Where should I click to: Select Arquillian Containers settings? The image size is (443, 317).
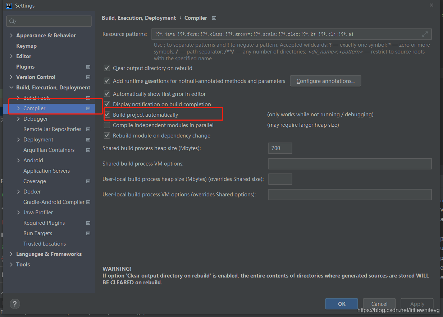point(49,150)
